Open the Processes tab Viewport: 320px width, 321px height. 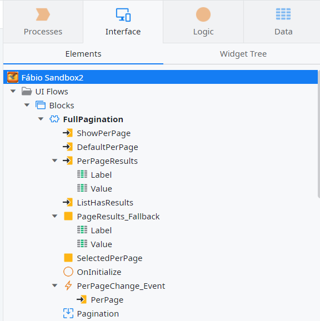click(x=43, y=22)
